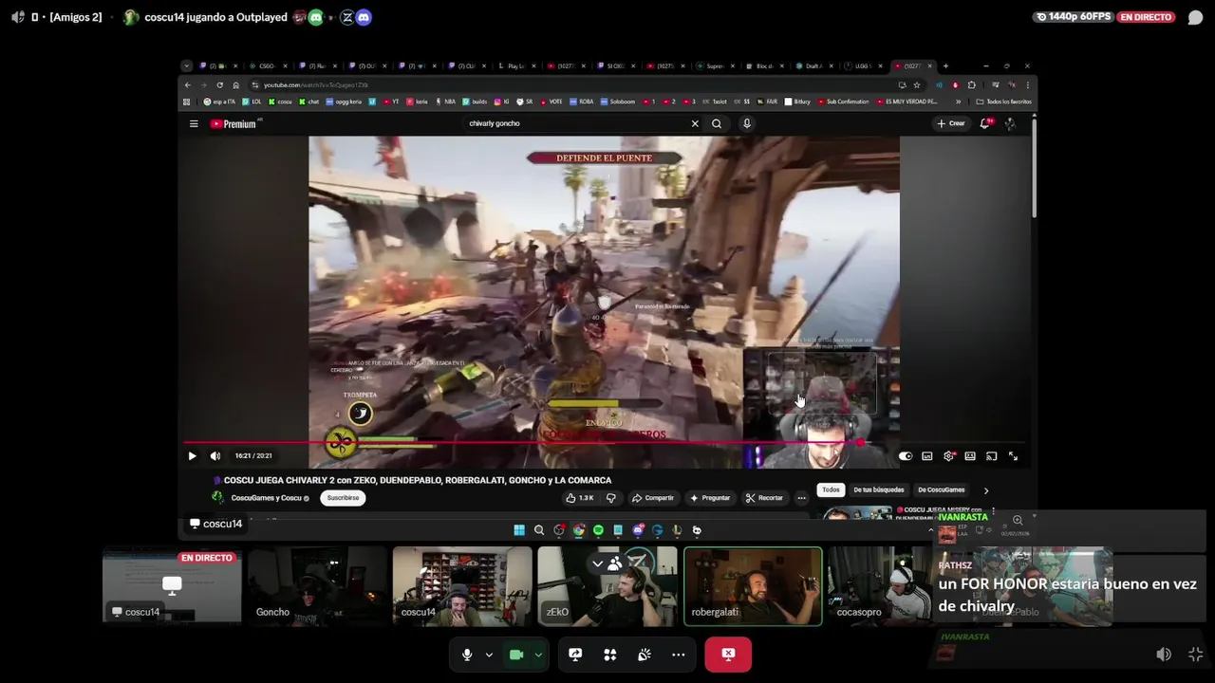Open a new browser tab
The width and height of the screenshot is (1215, 683).
945,66
